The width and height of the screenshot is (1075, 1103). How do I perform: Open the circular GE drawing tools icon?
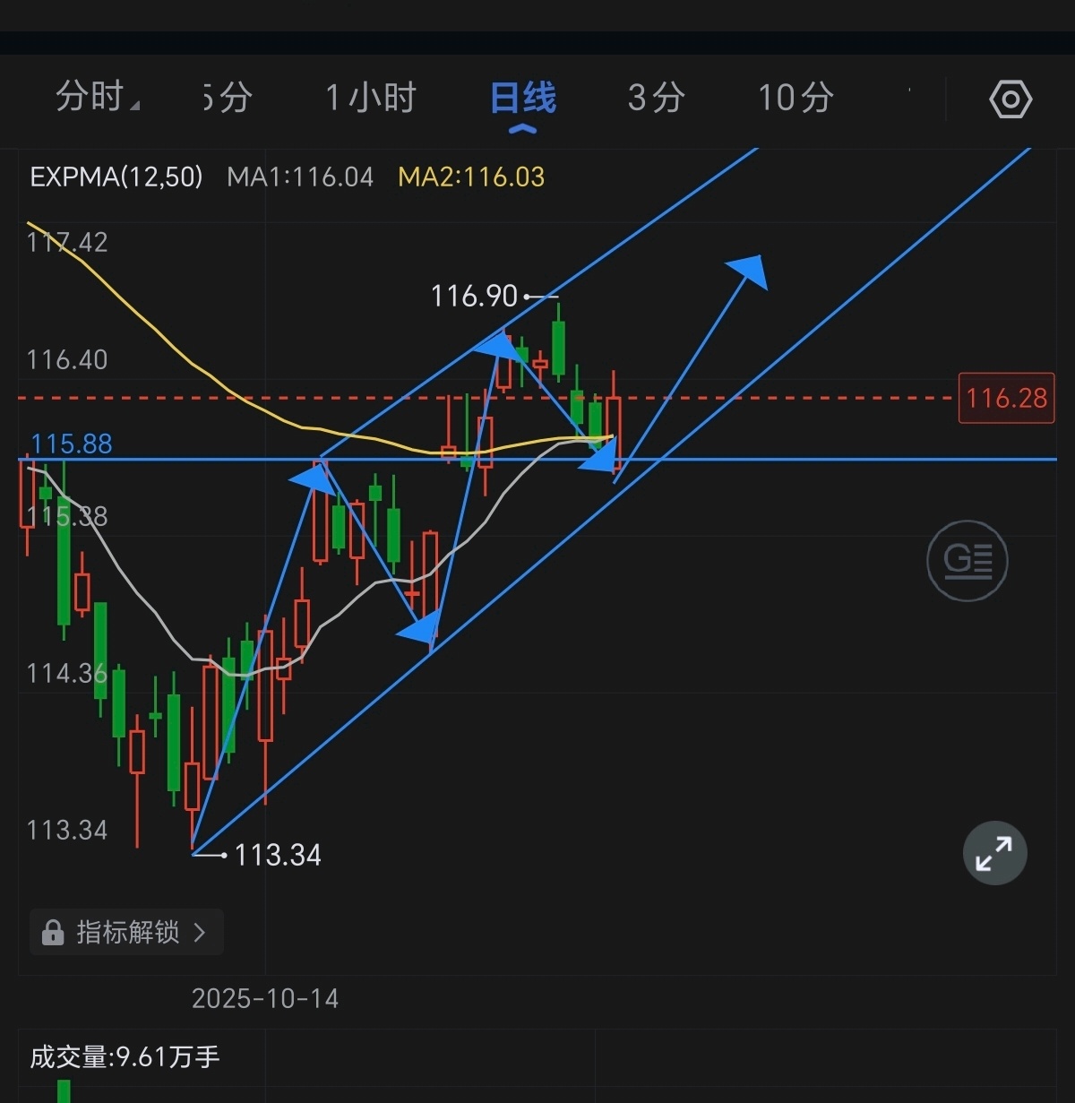coord(967,561)
